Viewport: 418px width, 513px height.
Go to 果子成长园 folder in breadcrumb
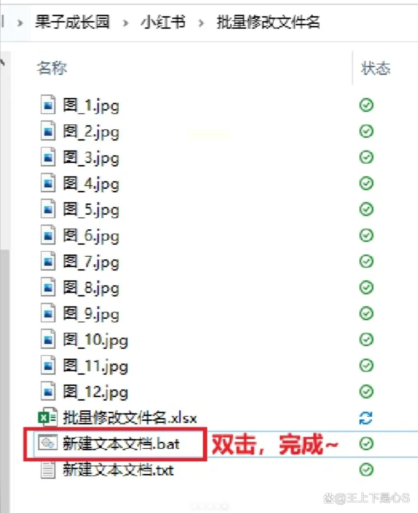click(72, 22)
